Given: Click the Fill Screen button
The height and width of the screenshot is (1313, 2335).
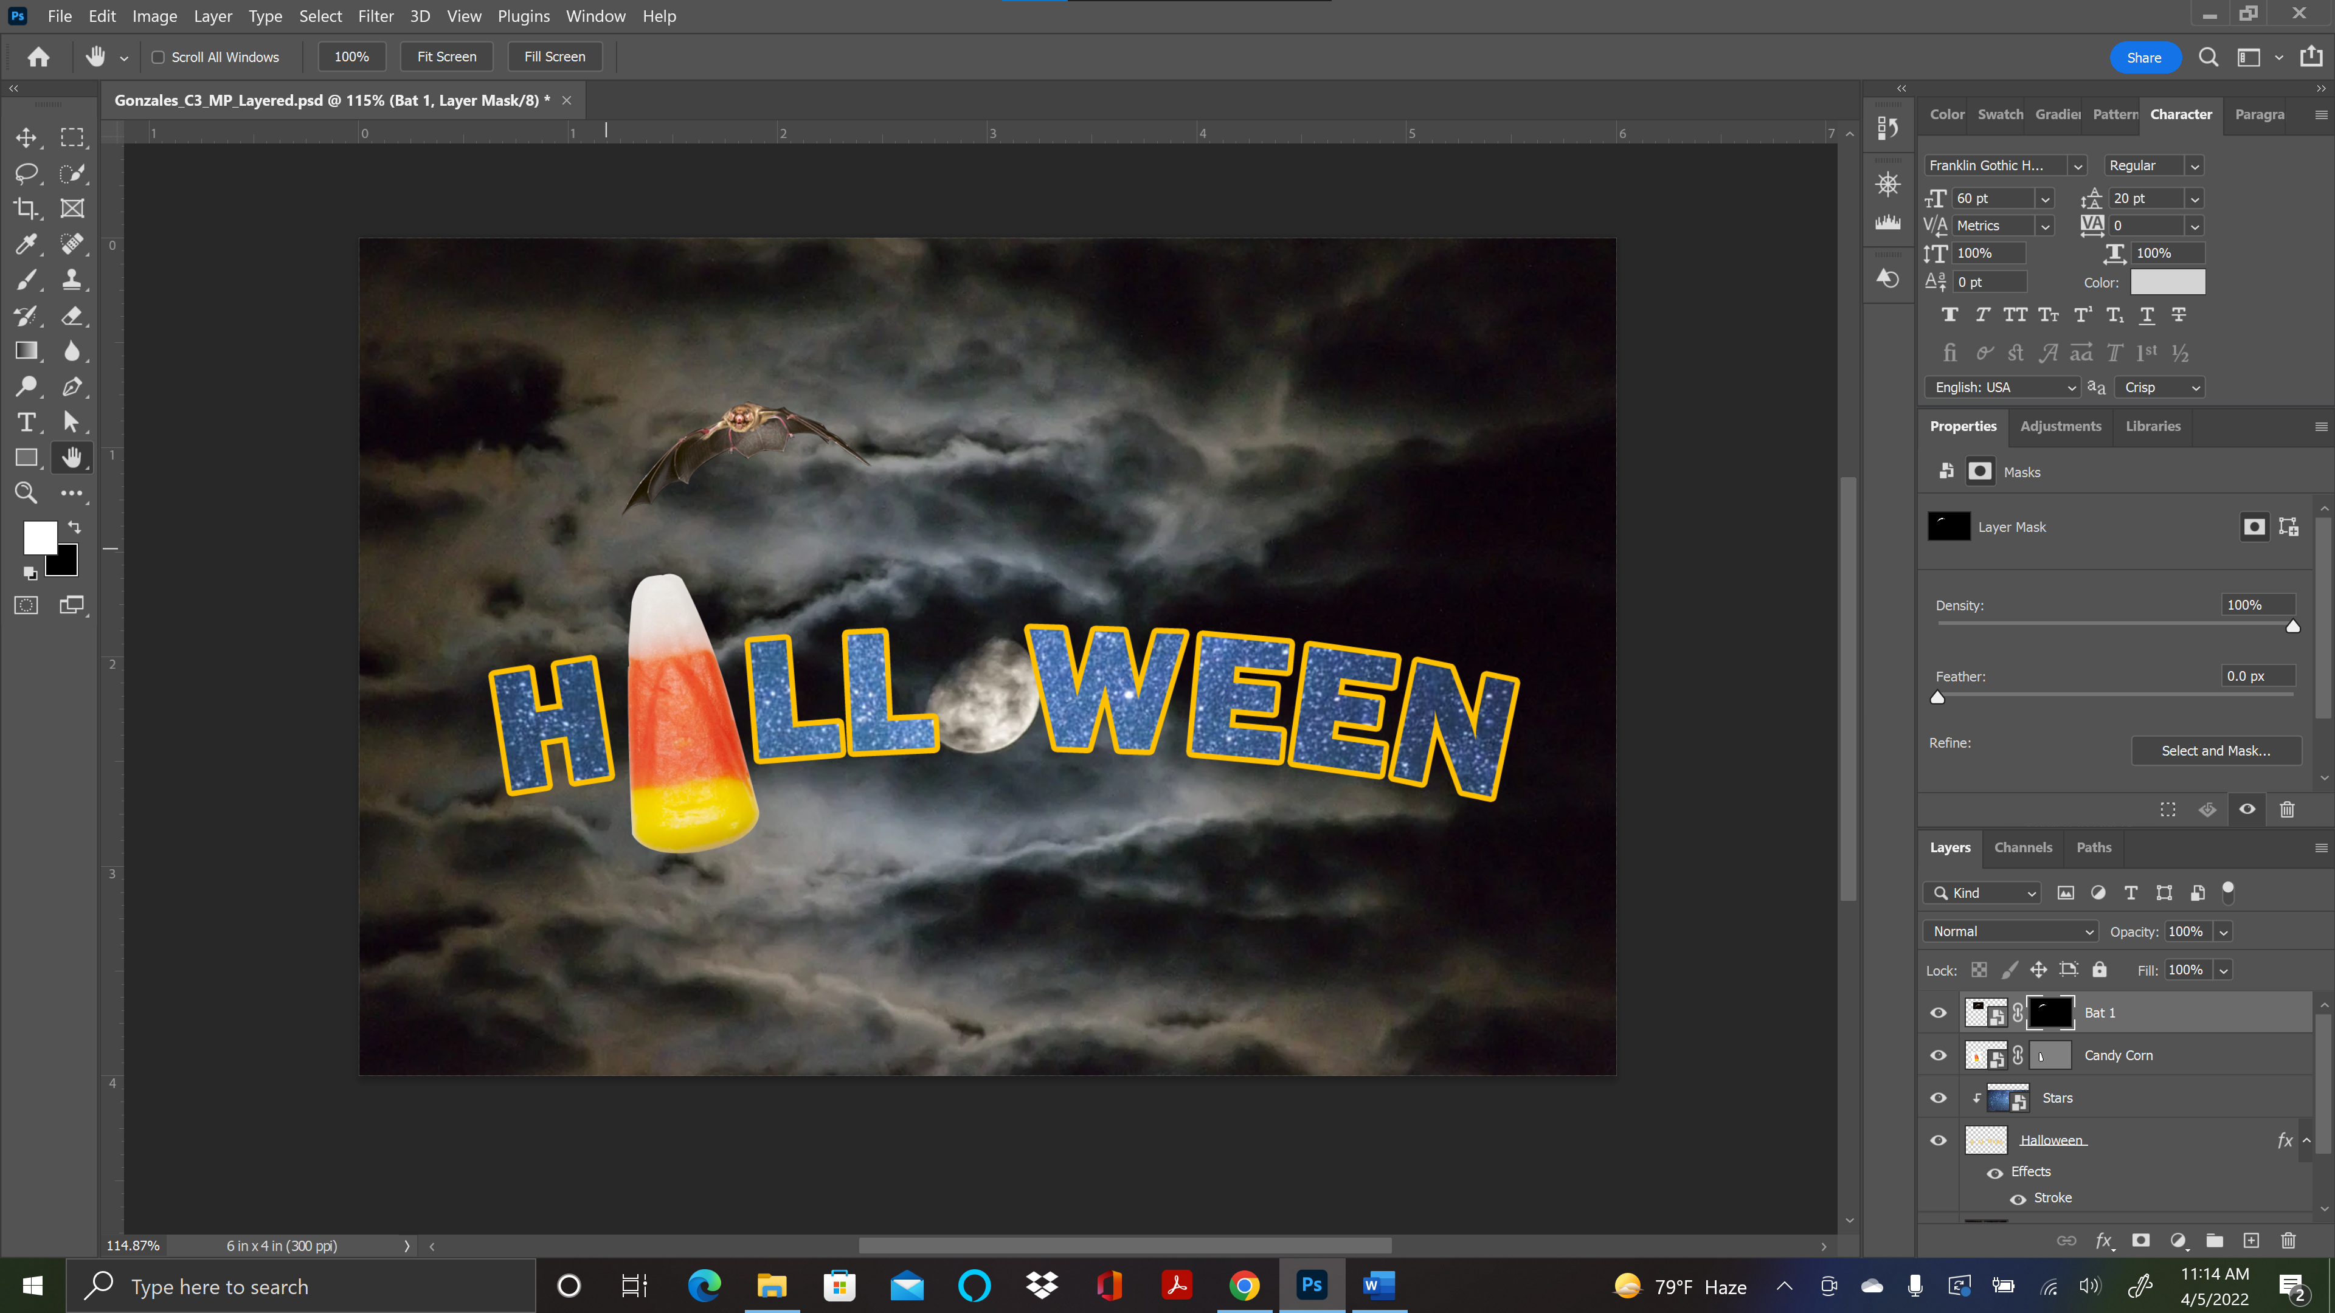Looking at the screenshot, I should pos(555,57).
